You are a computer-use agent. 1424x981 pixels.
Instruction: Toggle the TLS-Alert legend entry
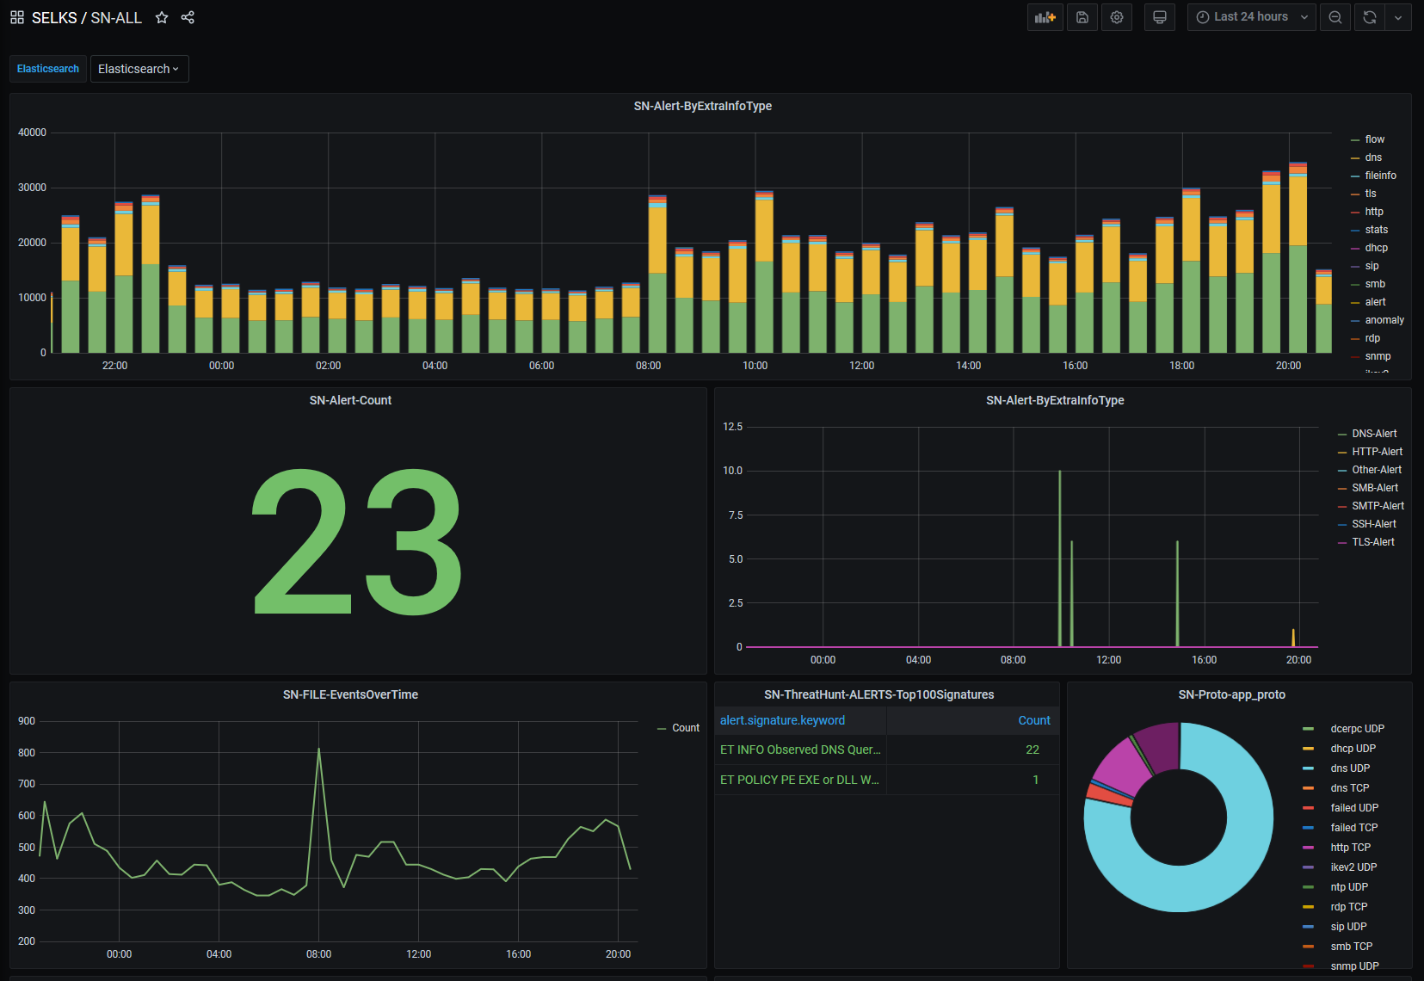tap(1373, 542)
